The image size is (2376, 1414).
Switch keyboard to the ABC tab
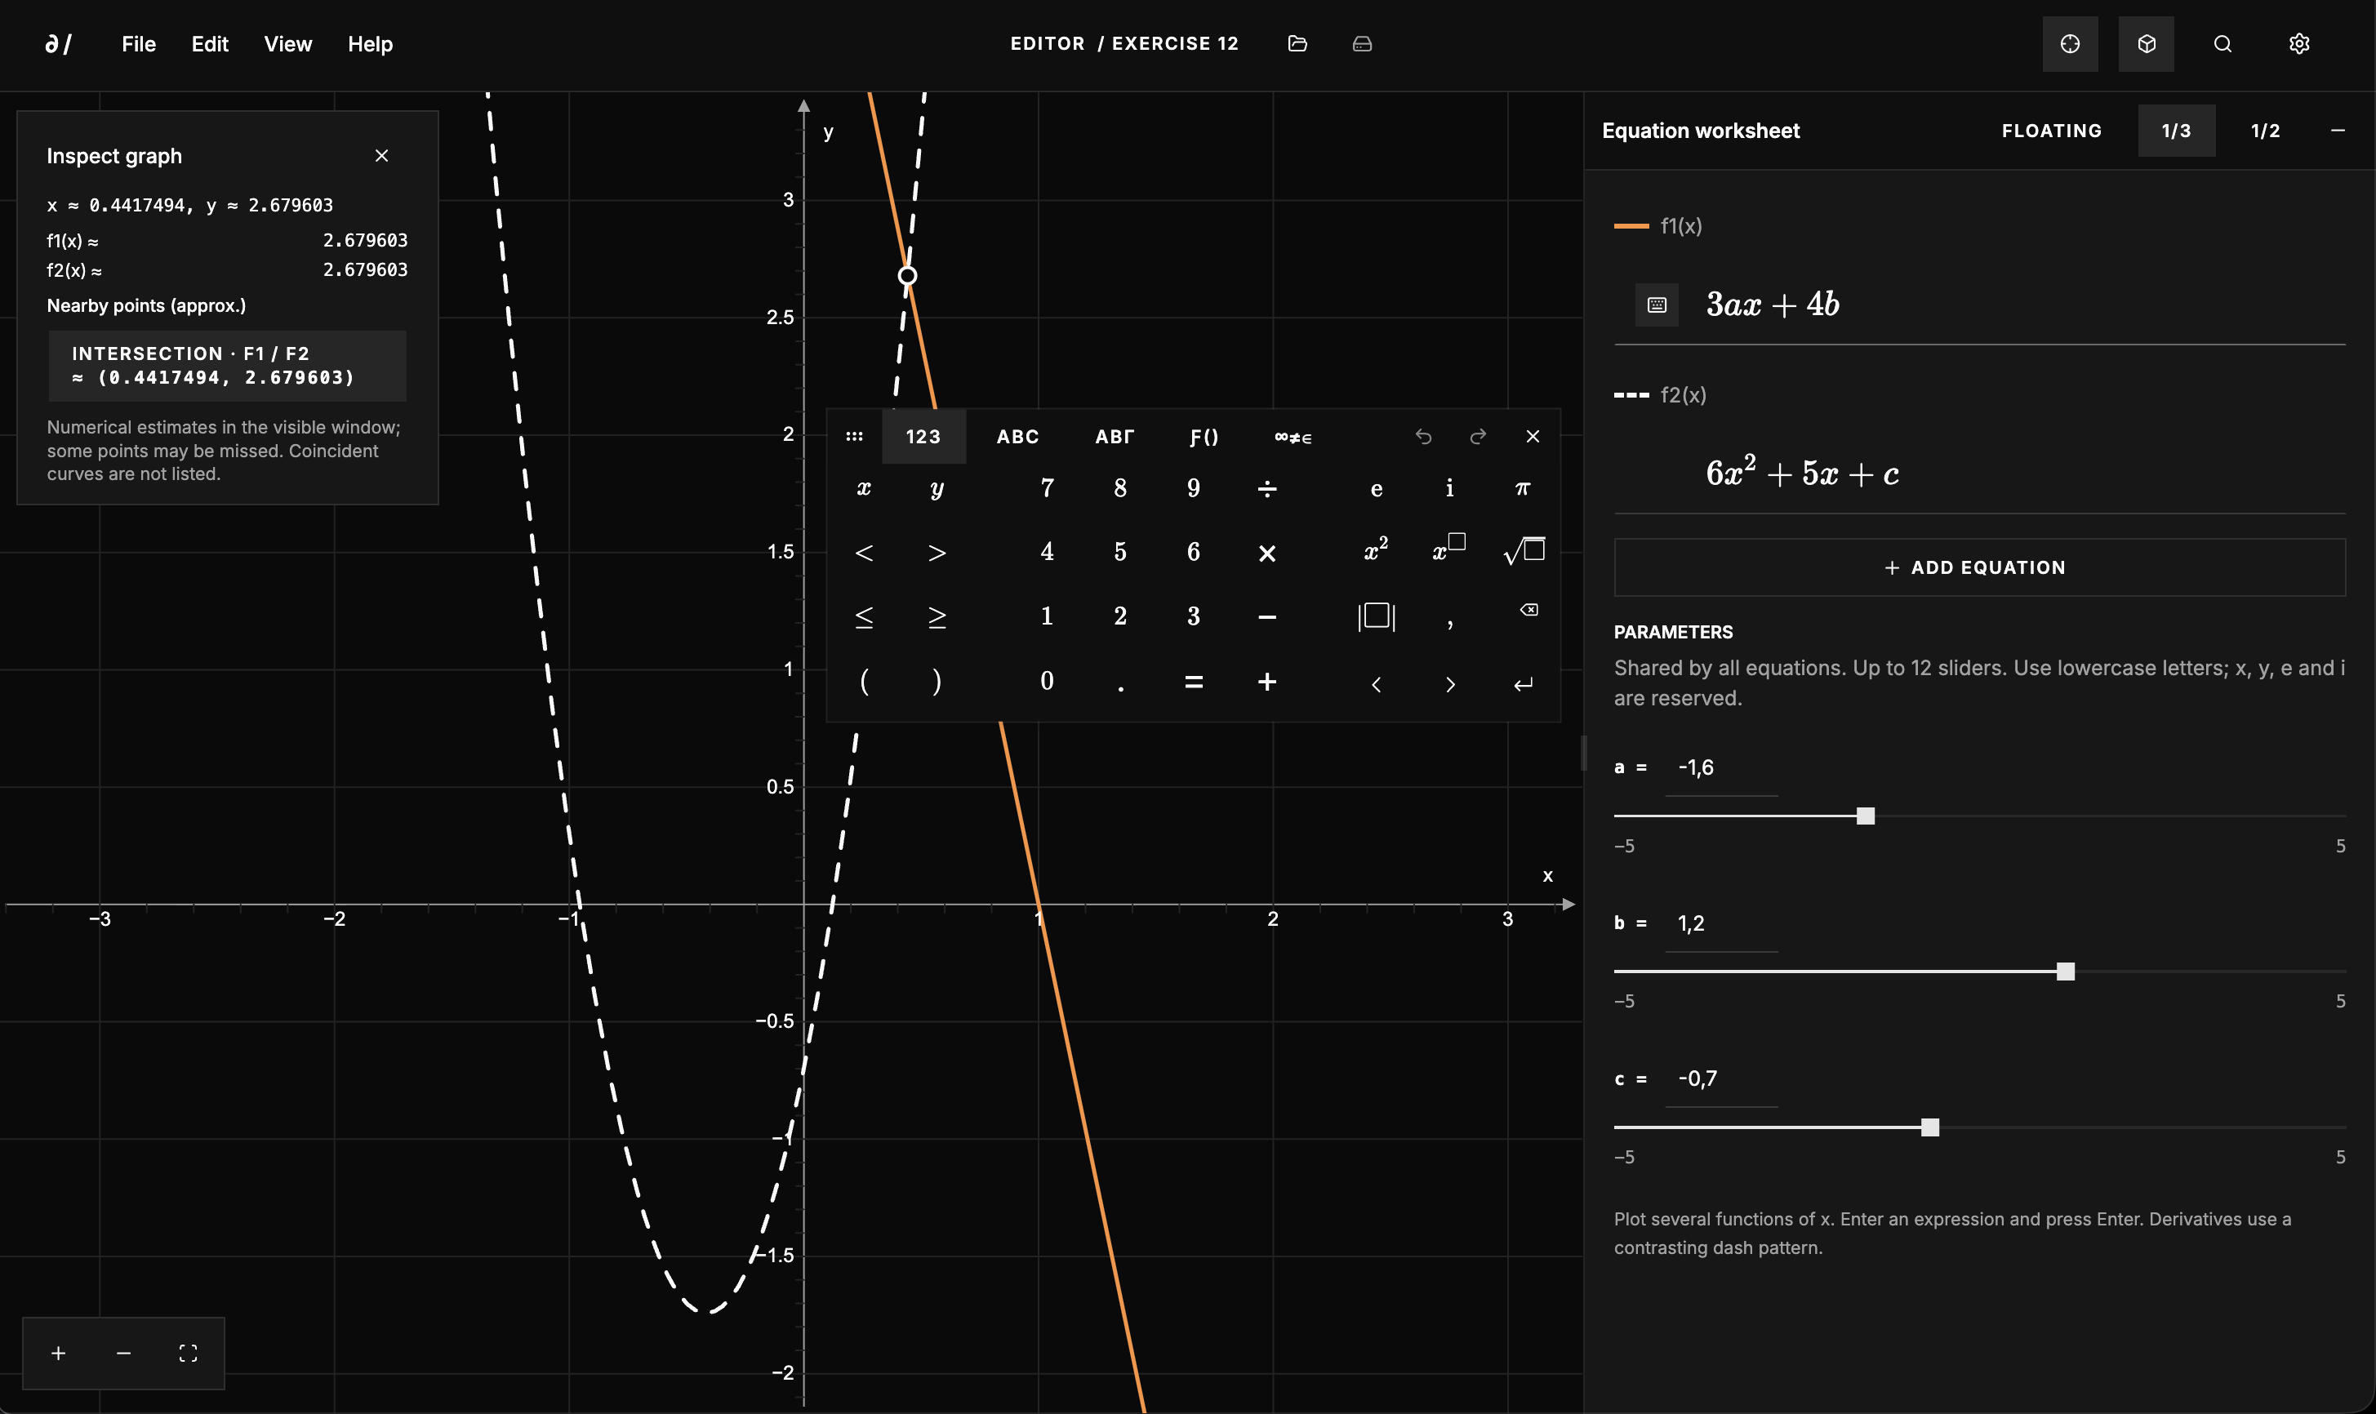(1018, 437)
